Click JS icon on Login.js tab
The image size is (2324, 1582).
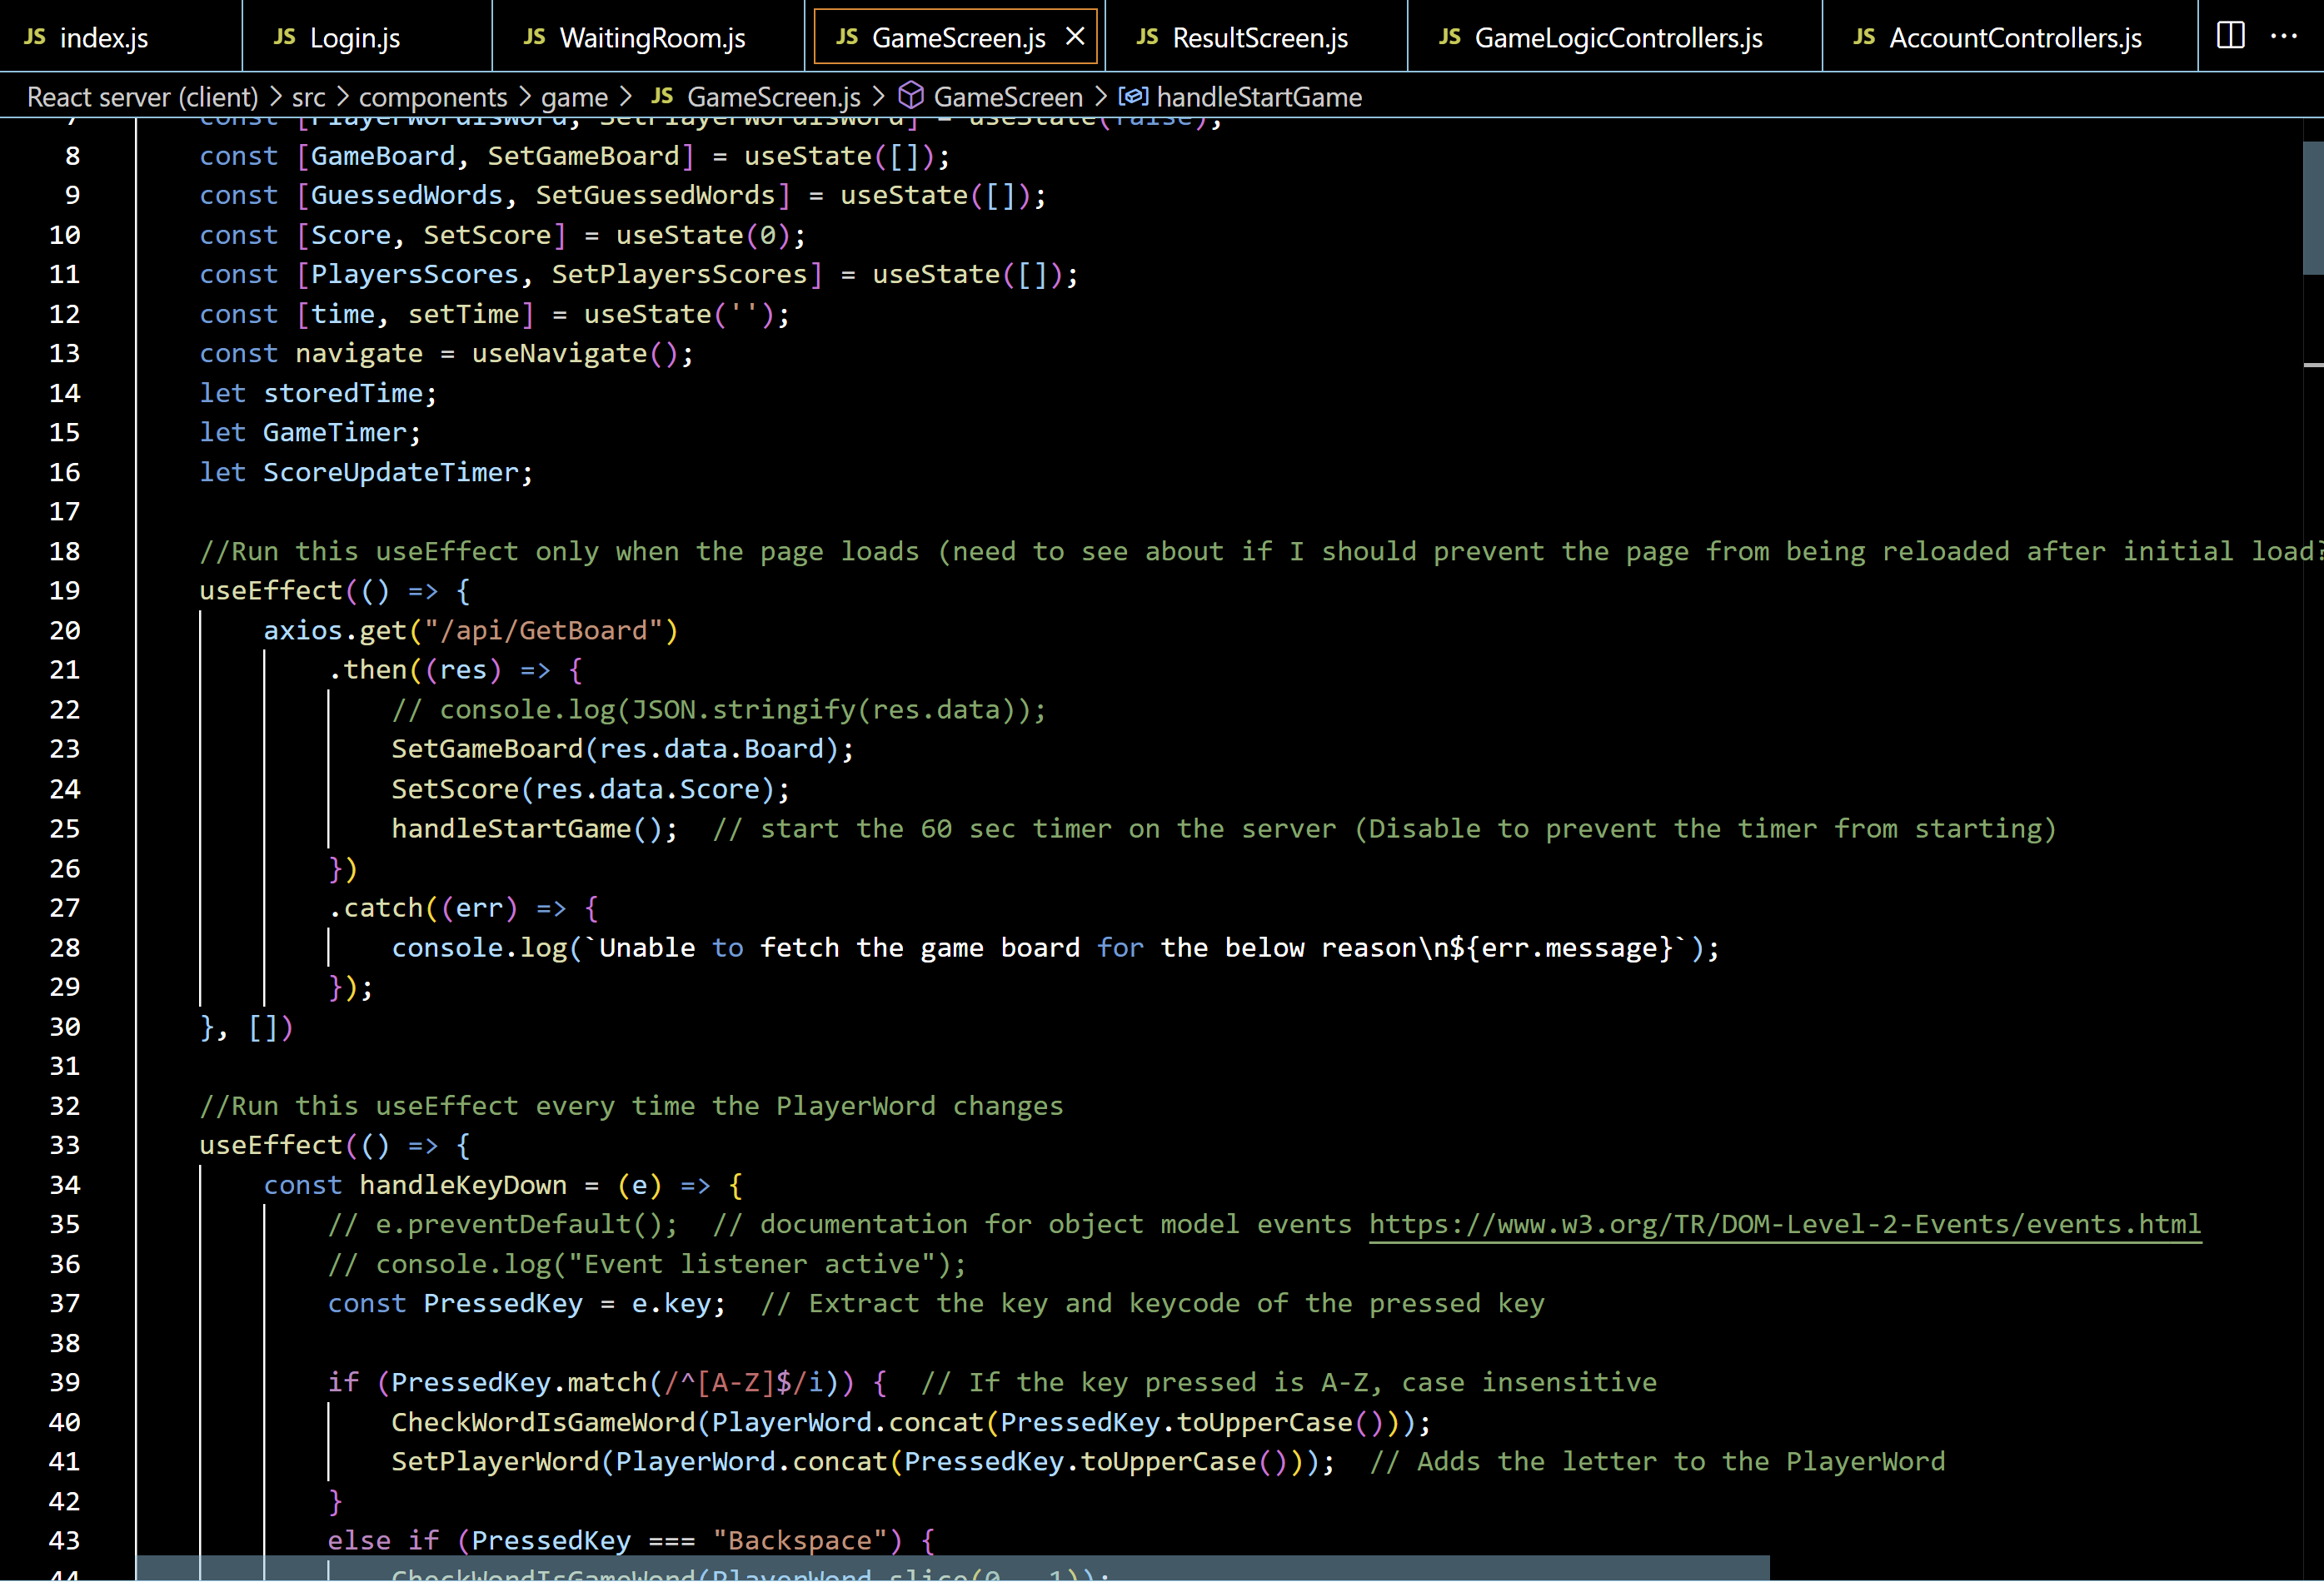(285, 38)
